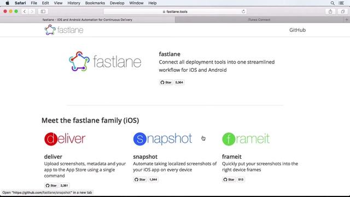Star deliver on GitHub

coord(51,186)
